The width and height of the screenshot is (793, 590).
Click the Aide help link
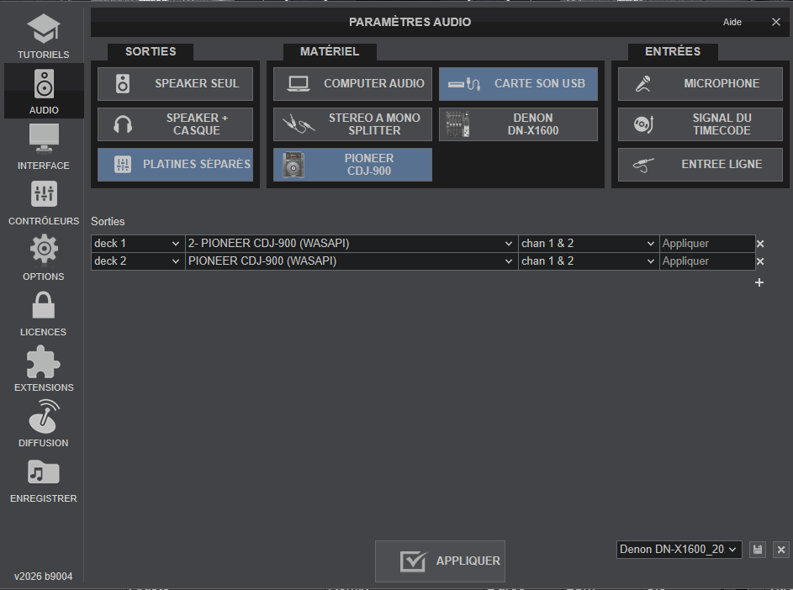point(732,22)
